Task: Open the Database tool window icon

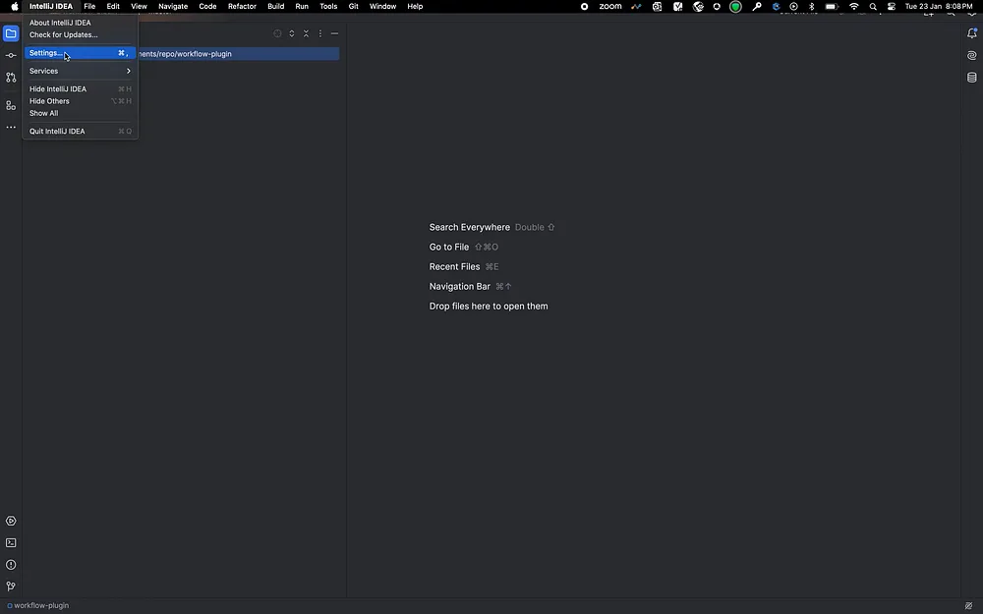Action: coord(972,78)
